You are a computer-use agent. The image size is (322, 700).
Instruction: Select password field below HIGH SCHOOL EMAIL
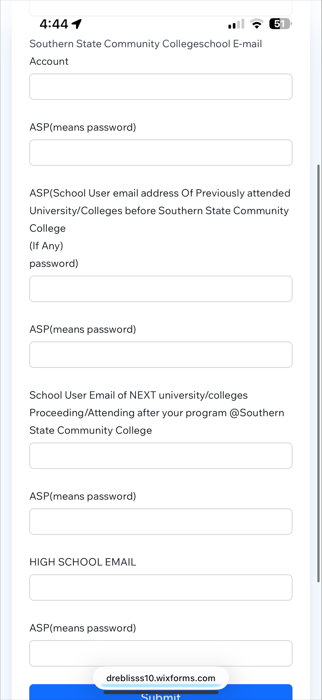click(161, 653)
